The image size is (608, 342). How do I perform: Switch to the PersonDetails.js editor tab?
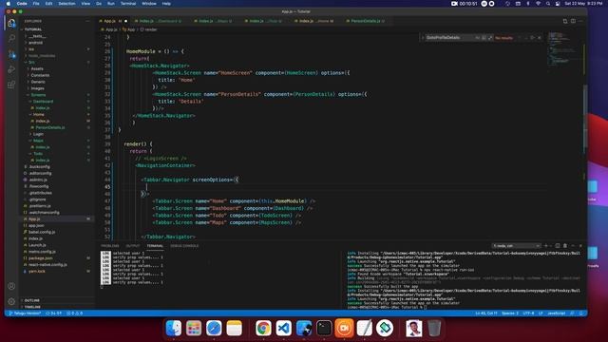[x=366, y=21]
